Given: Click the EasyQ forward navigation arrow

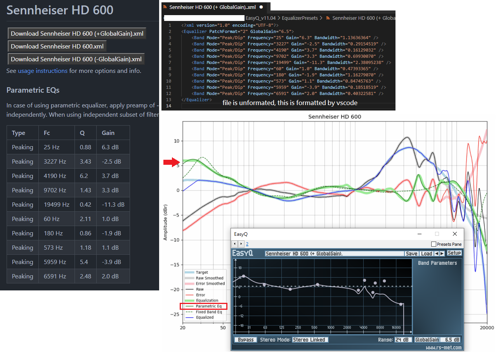Looking at the screenshot, I should click(241, 244).
